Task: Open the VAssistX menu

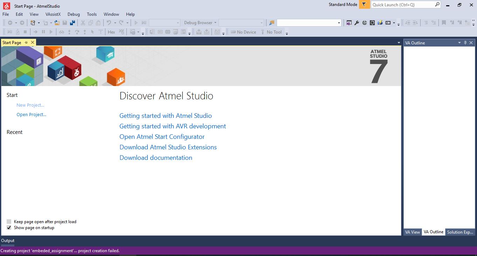Action: coord(53,14)
